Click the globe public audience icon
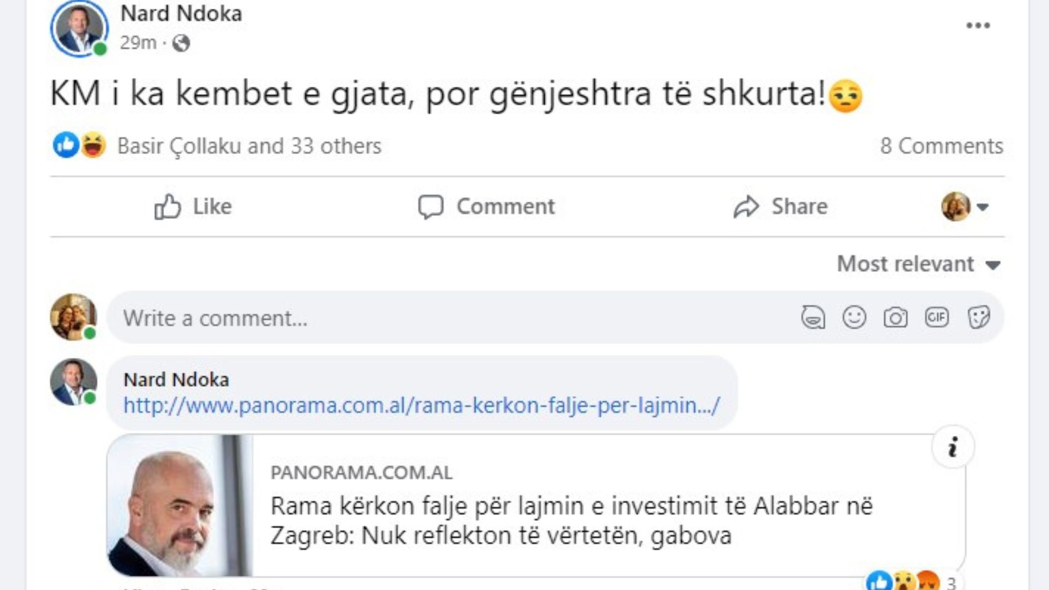Screen dimensions: 1049x590 pyautogui.click(x=181, y=43)
